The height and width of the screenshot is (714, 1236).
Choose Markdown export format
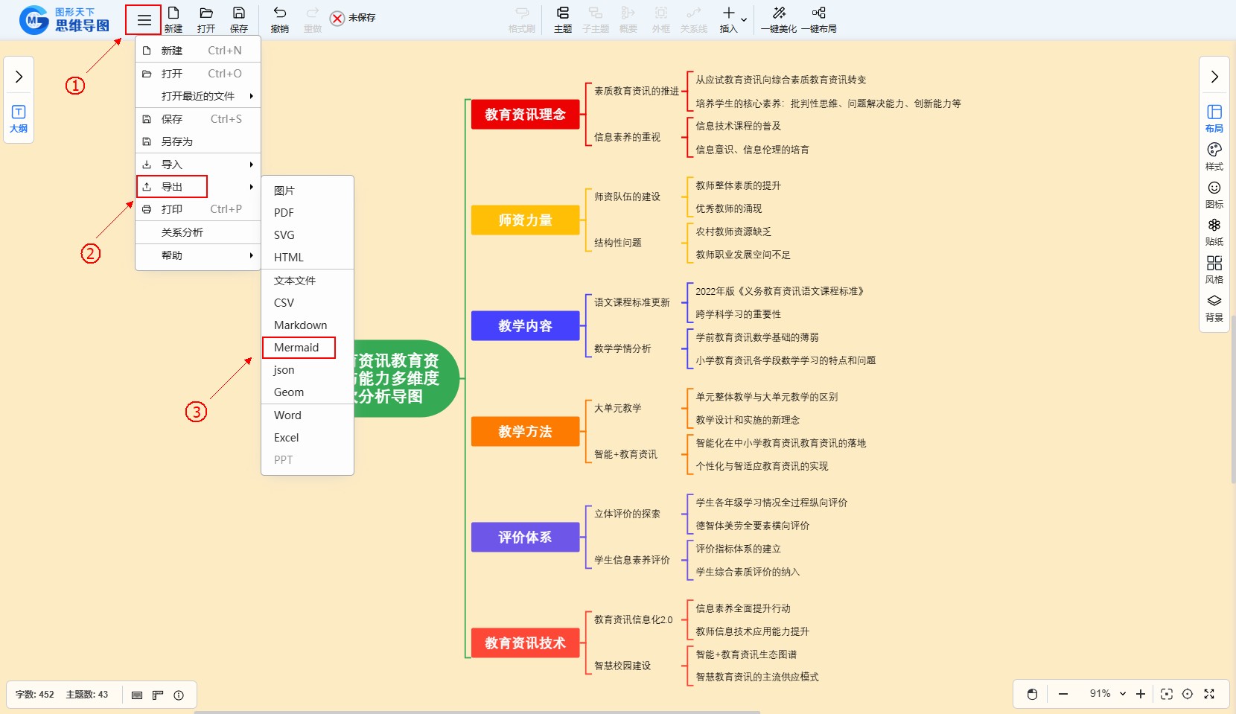point(300,325)
